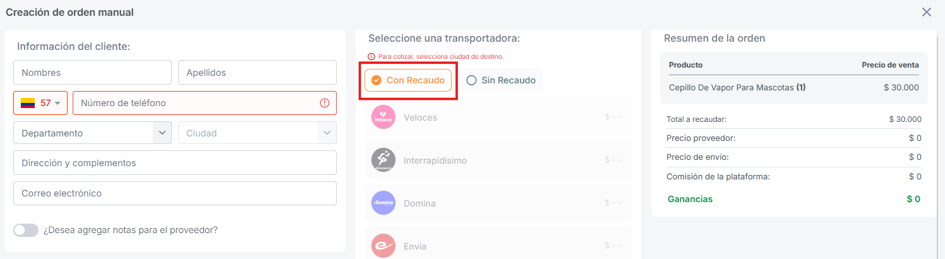The height and width of the screenshot is (259, 945).
Task: Click the Dirección y complementos field
Action: tap(175, 163)
